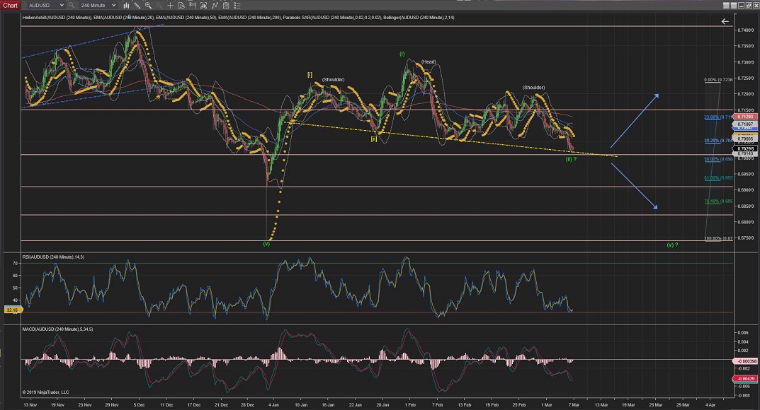Toggle the data box icon

pos(181,5)
